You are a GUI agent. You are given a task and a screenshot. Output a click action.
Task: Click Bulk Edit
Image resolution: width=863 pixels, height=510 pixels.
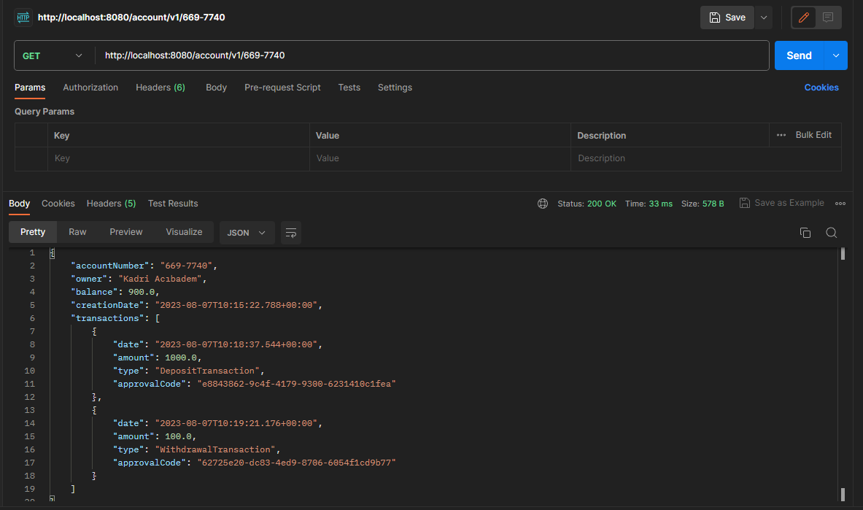pos(813,135)
